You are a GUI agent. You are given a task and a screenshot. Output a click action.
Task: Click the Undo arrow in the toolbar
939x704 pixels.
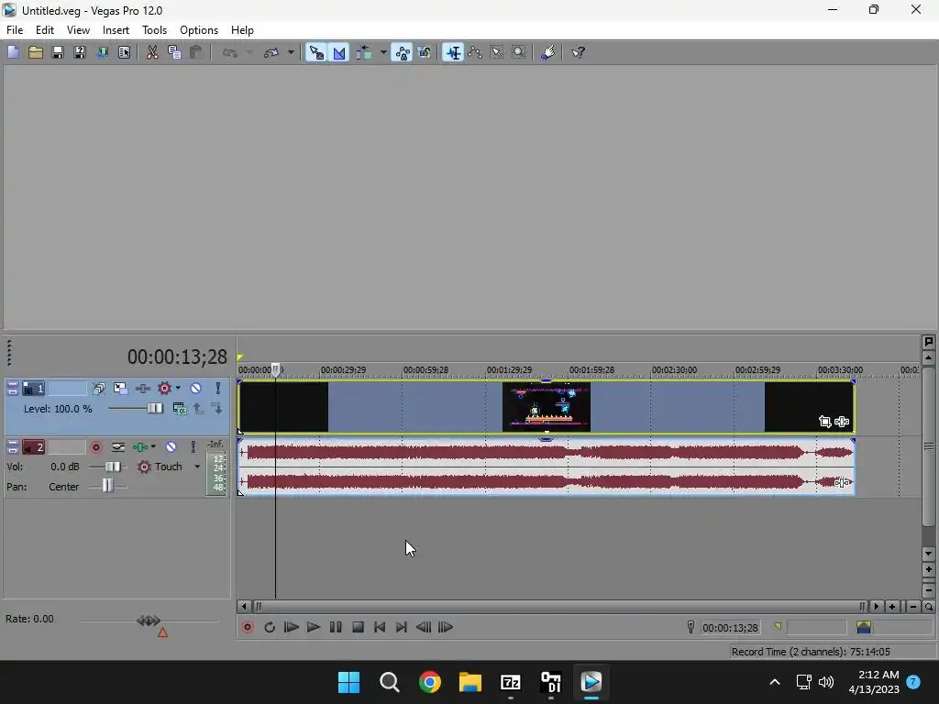[230, 52]
